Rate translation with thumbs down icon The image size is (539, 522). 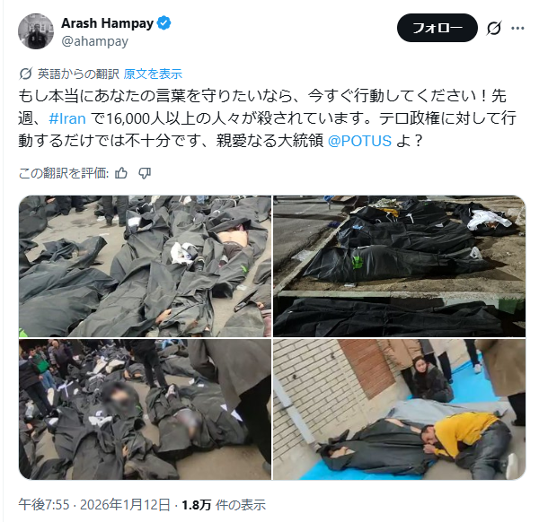click(x=145, y=173)
